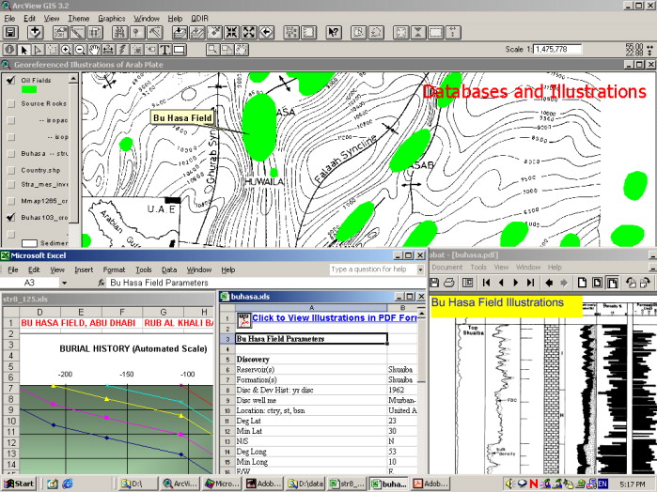Click the white Sediment legend swatch
The width and height of the screenshot is (657, 492).
pyautogui.click(x=29, y=243)
